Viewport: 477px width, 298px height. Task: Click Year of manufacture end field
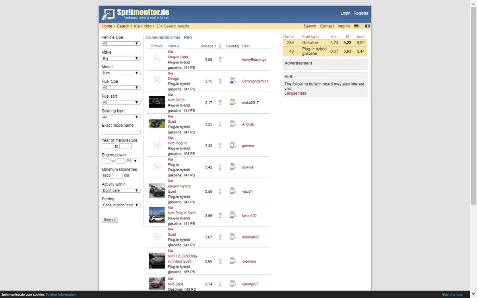pyautogui.click(x=126, y=146)
